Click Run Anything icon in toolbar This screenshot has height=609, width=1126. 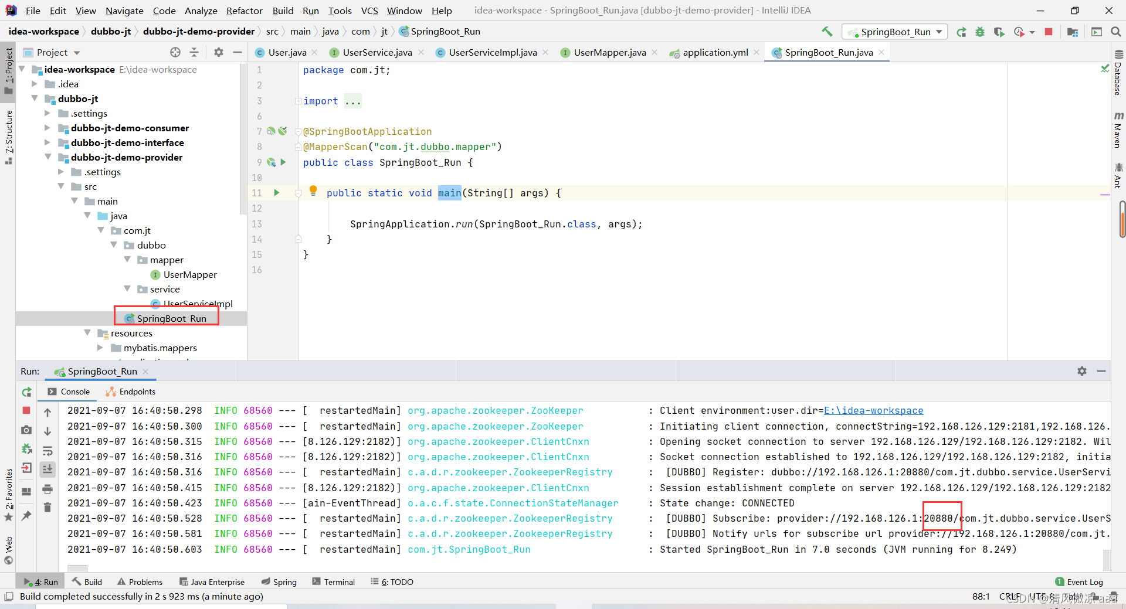[1096, 32]
